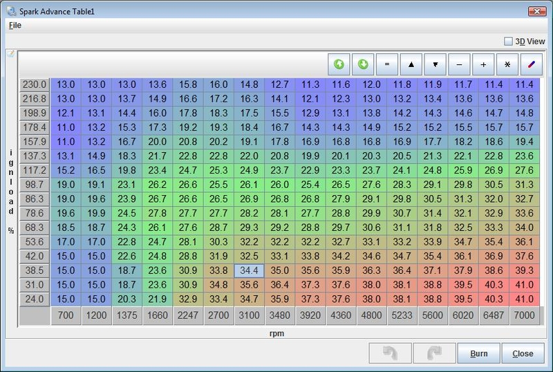Click the asterisk multiply button
The width and height of the screenshot is (553, 372).
[x=507, y=64]
